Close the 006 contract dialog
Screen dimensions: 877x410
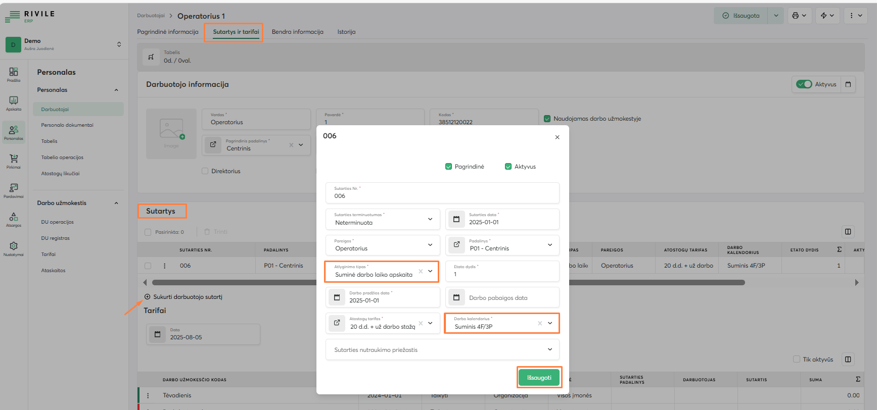[557, 137]
